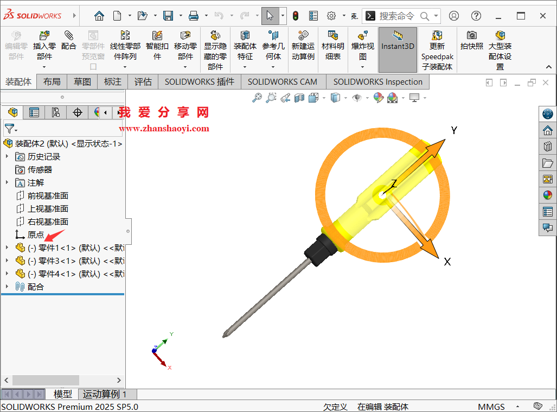Select the 爆炸视图 tool
Image resolution: width=557 pixels, height=412 pixels.
[363, 46]
